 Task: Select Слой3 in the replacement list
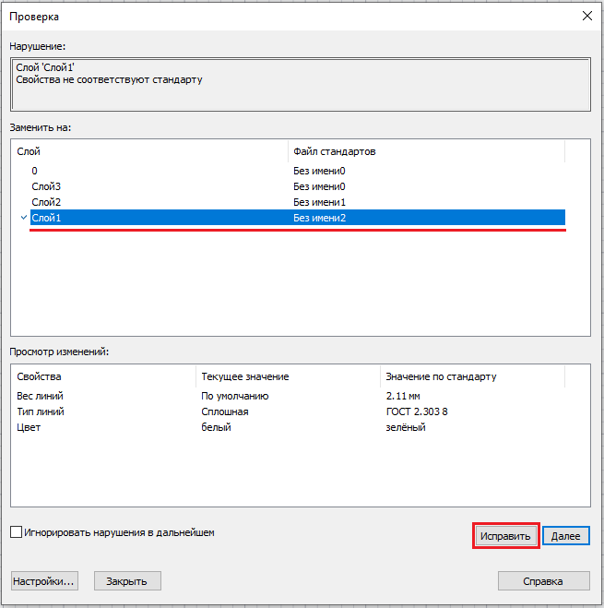click(46, 186)
